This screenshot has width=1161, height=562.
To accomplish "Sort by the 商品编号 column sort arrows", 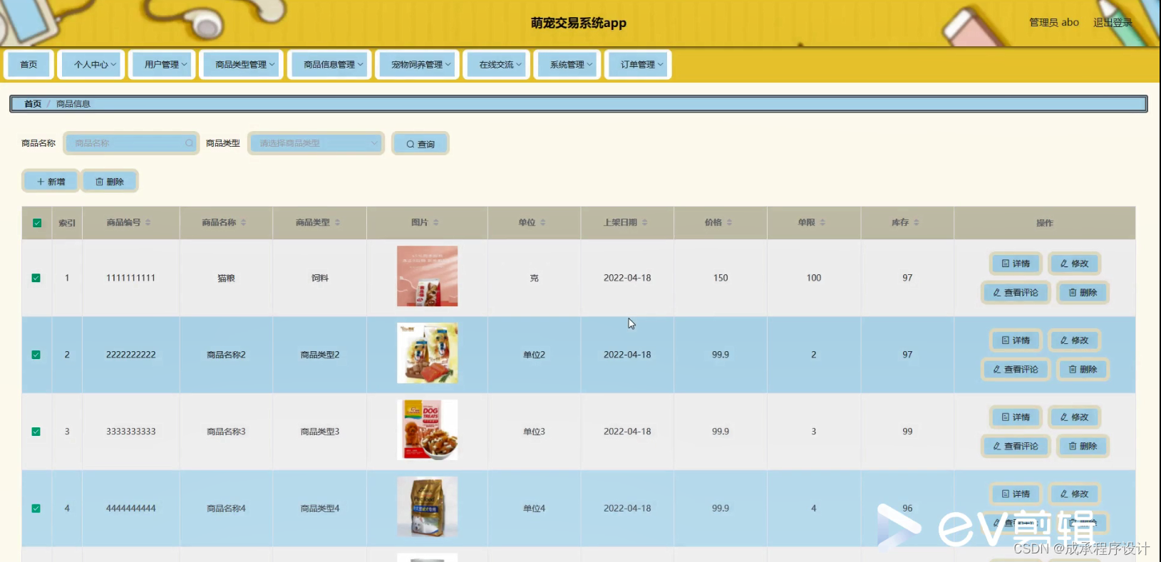I will tap(148, 222).
